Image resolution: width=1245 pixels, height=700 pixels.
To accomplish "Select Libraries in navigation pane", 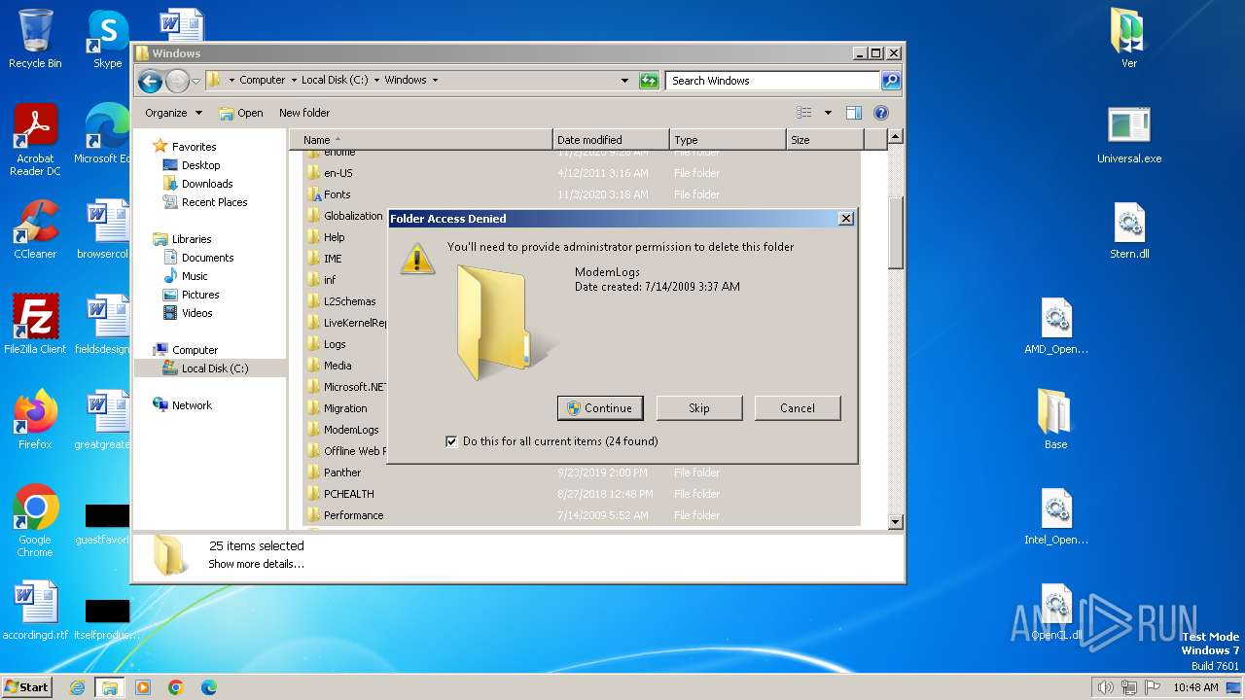I will tap(192, 239).
